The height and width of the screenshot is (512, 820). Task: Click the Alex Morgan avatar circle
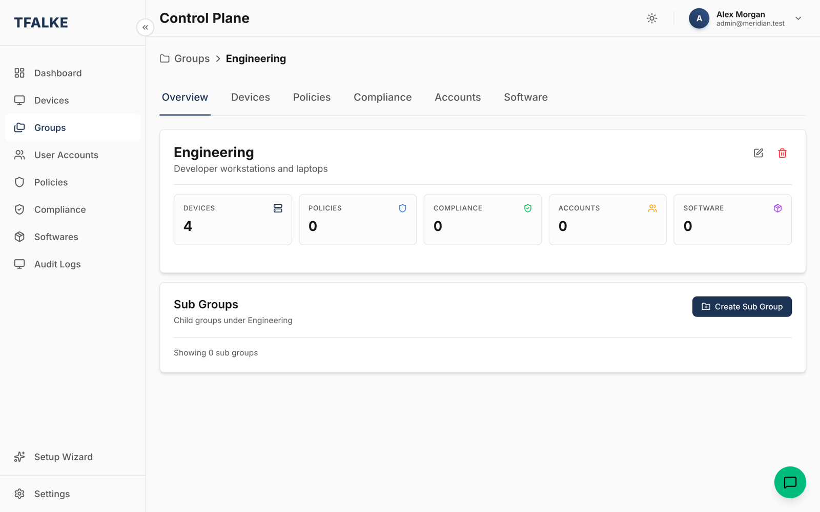click(x=699, y=18)
